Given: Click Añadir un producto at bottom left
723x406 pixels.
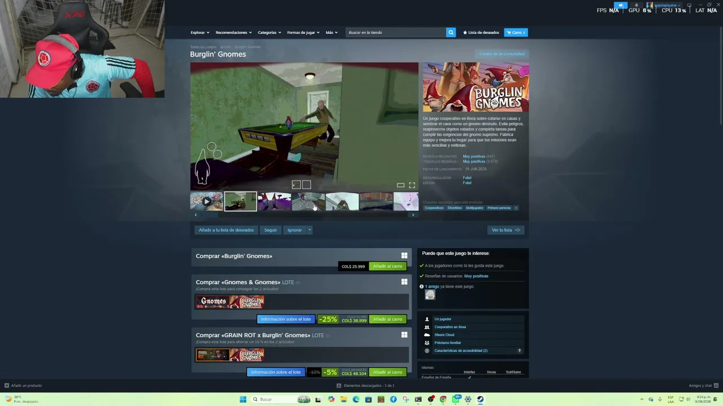Looking at the screenshot, I should (x=23, y=386).
